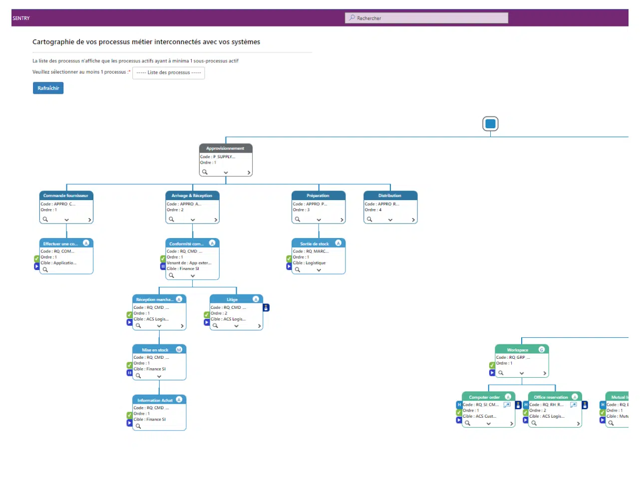Toggle green checkmark beside Sortie de stock
Screen dimensions: 640x497
point(289,258)
